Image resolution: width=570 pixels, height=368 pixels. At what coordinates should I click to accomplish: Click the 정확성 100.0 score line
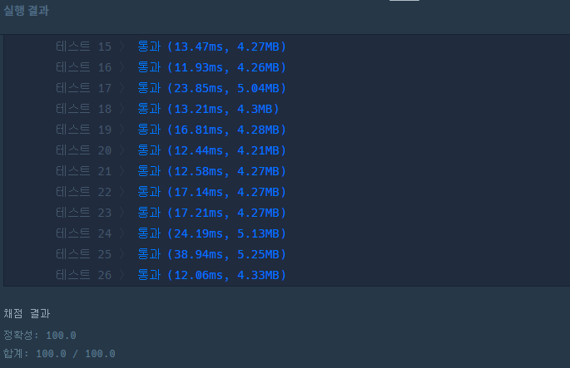pos(40,335)
